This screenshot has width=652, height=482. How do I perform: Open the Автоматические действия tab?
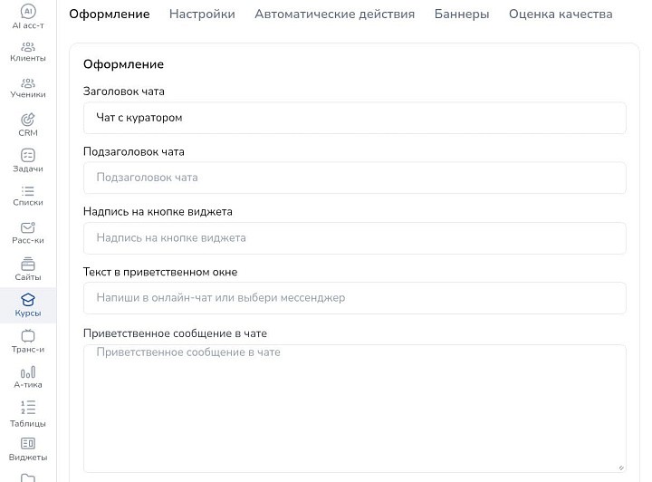pos(334,14)
